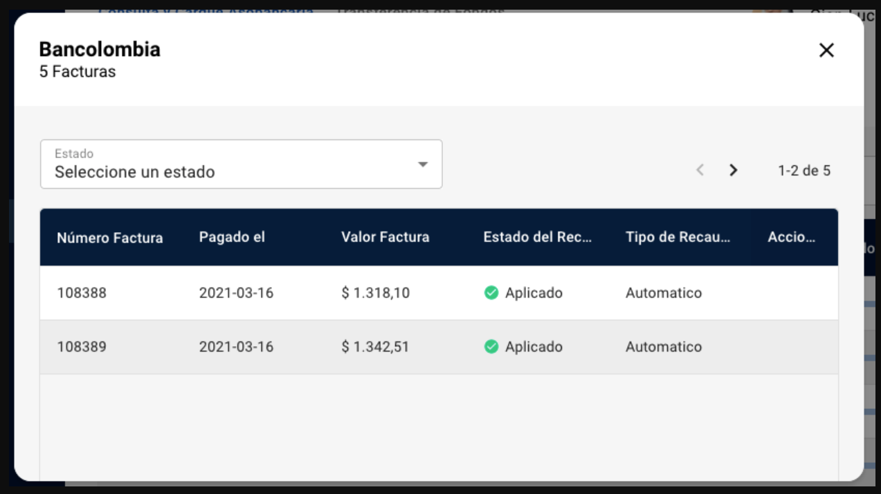Click the green check for invoice 108389
Viewport: 881px width, 494px height.
491,347
